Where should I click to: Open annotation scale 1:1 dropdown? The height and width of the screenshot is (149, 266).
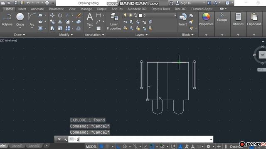point(200,147)
